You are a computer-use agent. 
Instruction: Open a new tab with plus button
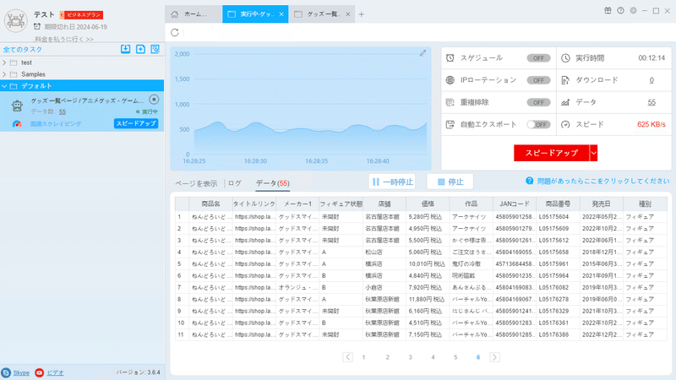[362, 14]
